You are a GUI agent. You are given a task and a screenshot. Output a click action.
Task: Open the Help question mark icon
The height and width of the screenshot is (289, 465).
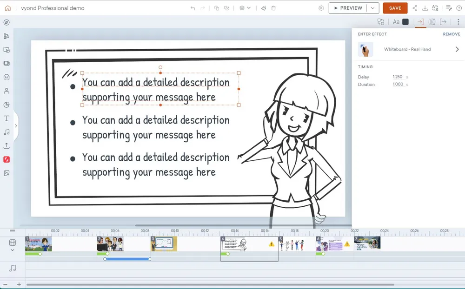click(x=459, y=8)
